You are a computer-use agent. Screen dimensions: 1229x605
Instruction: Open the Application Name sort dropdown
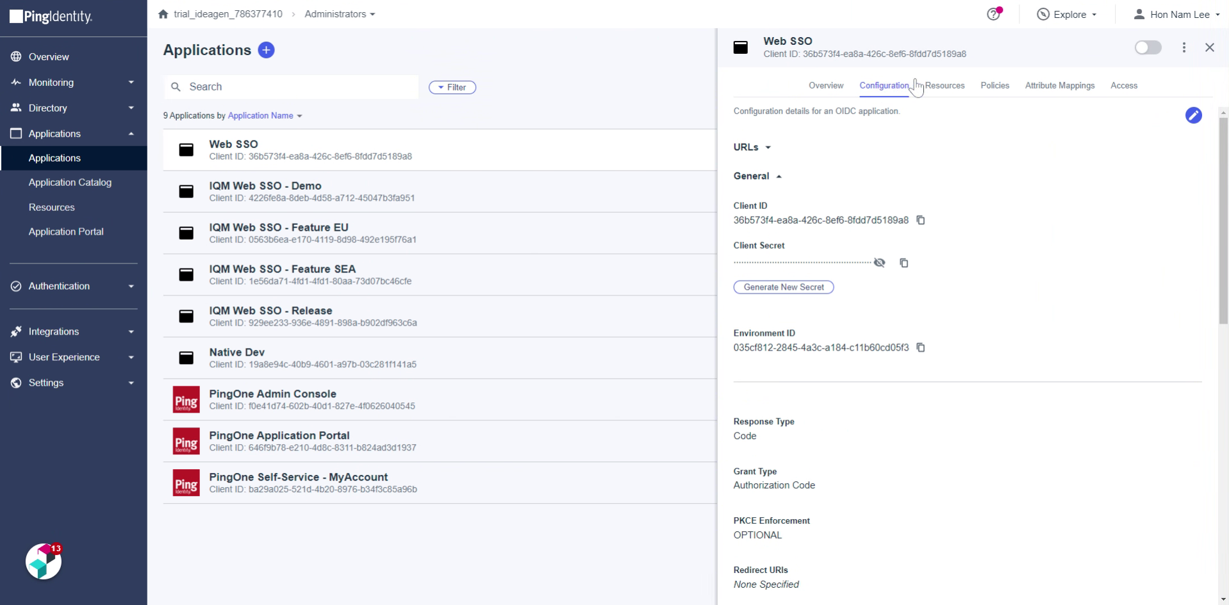point(265,115)
